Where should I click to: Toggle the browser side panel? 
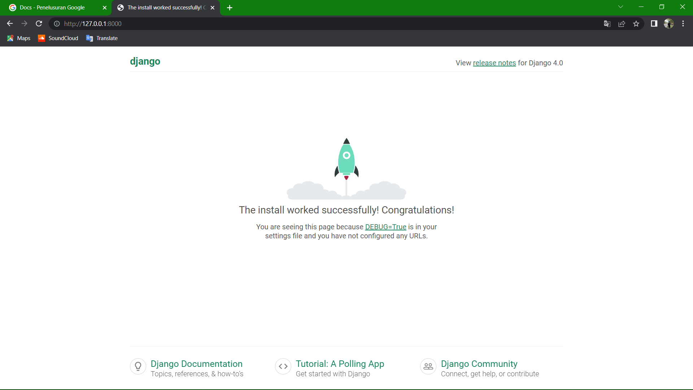click(x=654, y=23)
